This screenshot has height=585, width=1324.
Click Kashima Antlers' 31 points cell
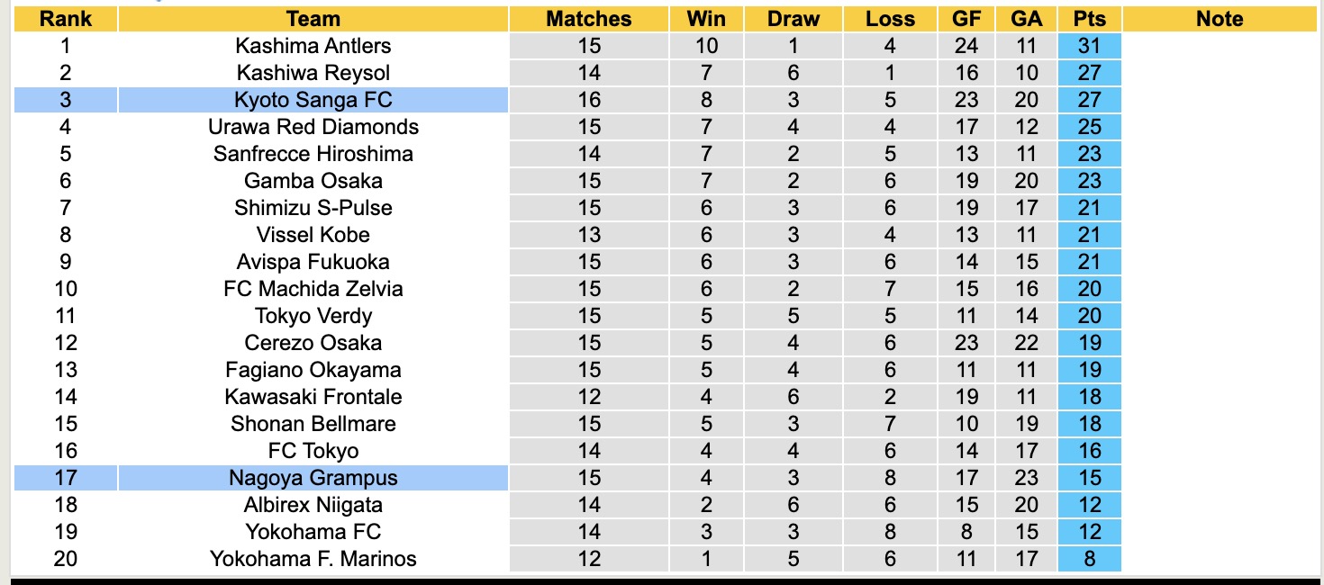[1090, 46]
